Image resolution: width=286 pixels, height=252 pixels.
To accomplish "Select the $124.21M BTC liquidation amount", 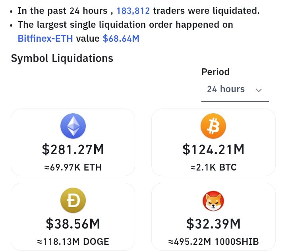I will coord(213,150).
